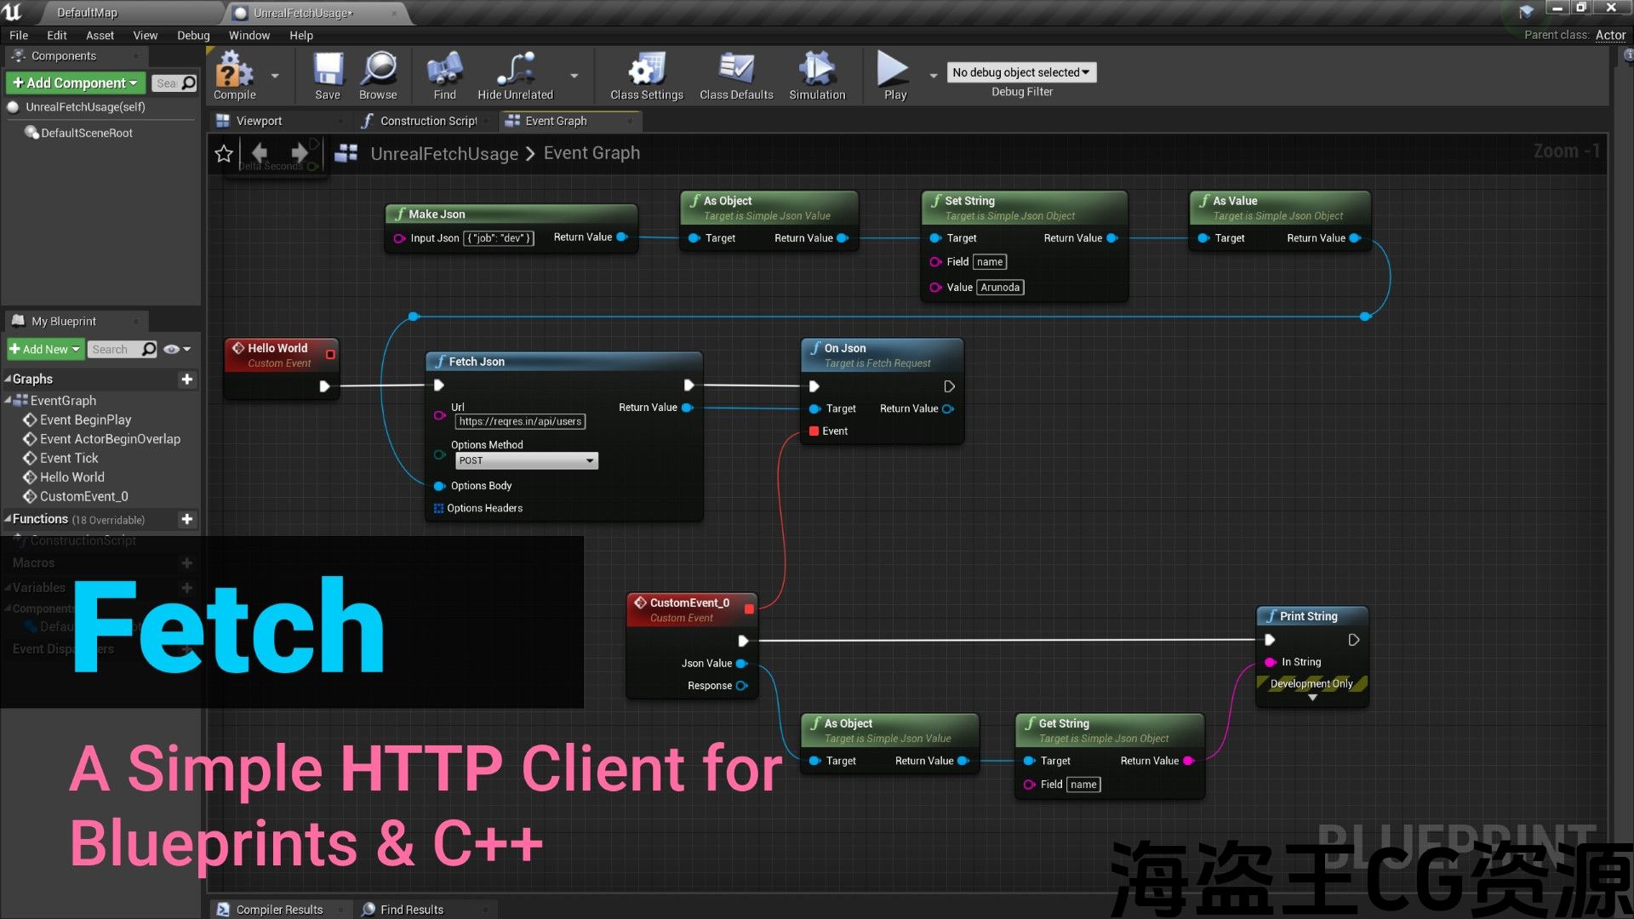
Task: Open the Actor parent class link
Action: [x=1610, y=35]
